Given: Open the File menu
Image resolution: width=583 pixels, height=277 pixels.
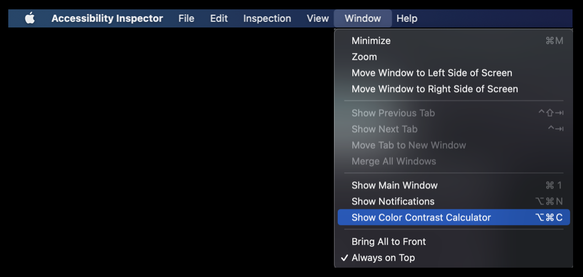Looking at the screenshot, I should [x=186, y=18].
